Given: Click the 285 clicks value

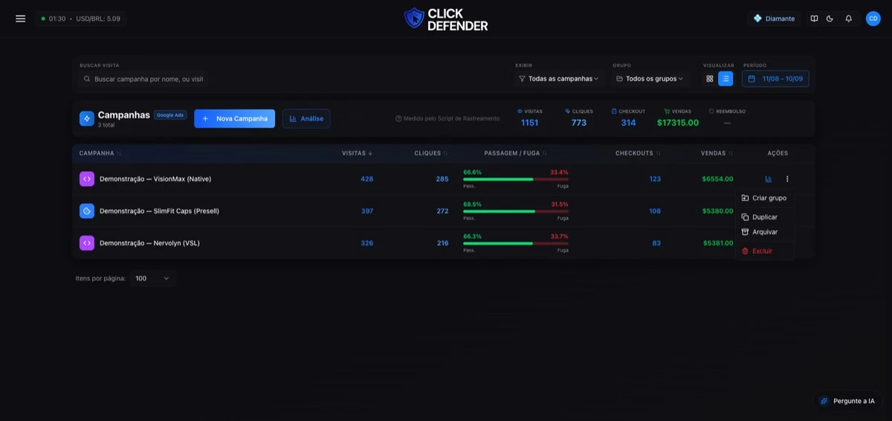Looking at the screenshot, I should tap(442, 179).
